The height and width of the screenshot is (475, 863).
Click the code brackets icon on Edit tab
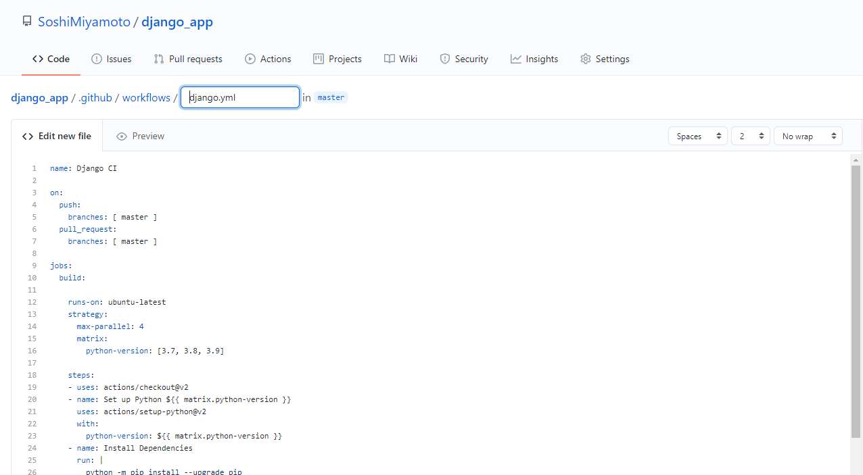[x=28, y=136]
